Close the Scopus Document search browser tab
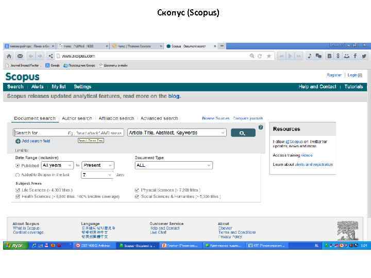The image size is (371, 278). pyautogui.click(x=215, y=46)
